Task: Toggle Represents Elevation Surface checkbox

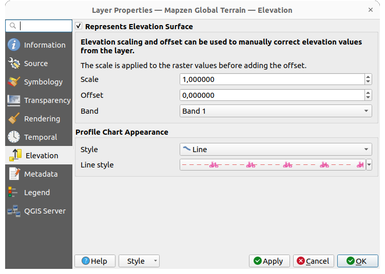Action: coord(79,26)
